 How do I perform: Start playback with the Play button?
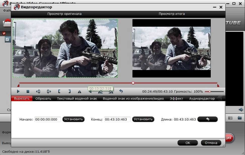pos(18,92)
